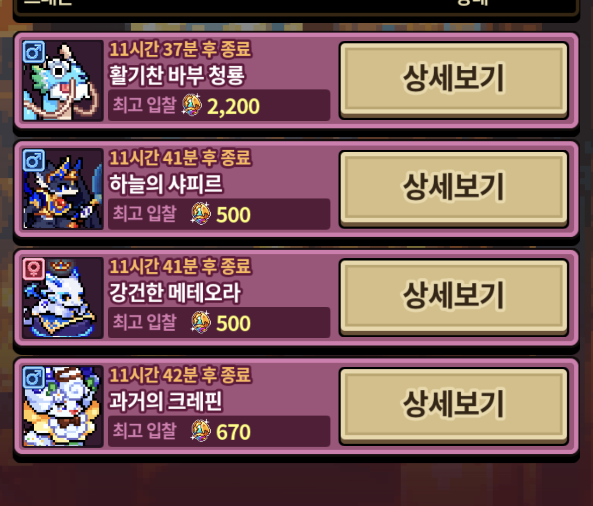Click 11시간 42분 후 종료 timer text
This screenshot has height=506, width=593.
[x=181, y=375]
